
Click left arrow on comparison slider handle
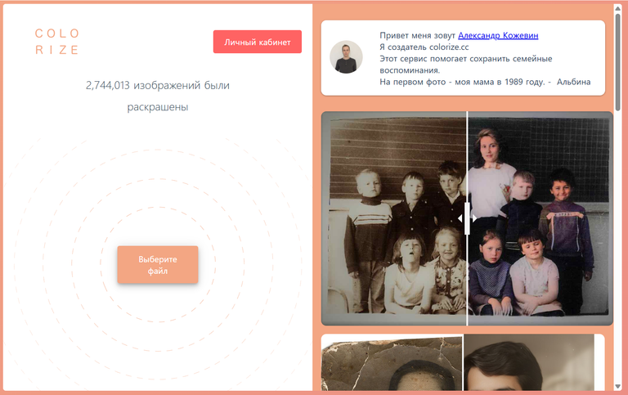point(460,218)
